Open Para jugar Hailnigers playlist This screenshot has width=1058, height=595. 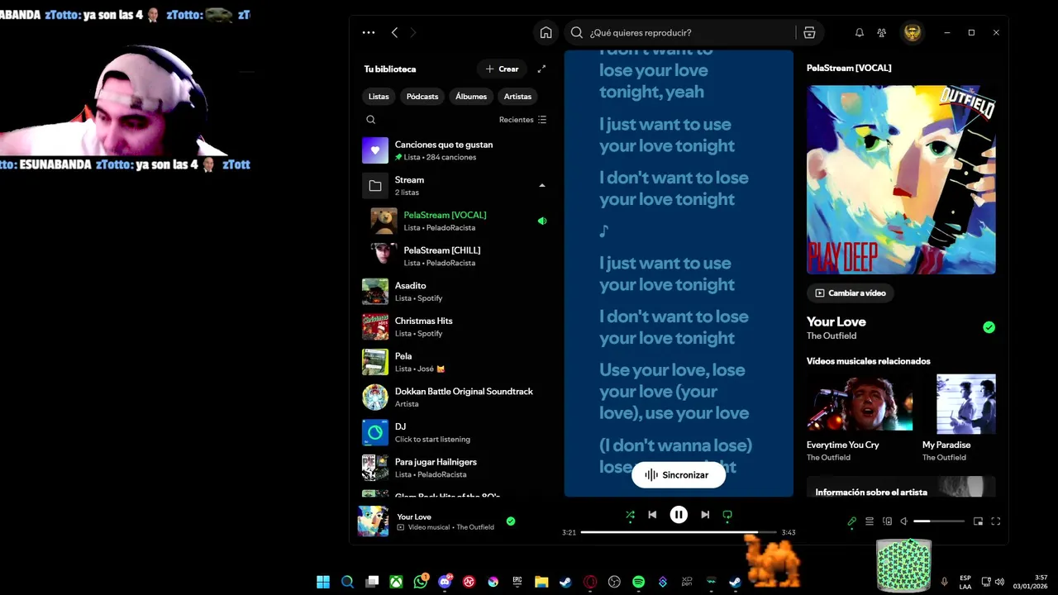pyautogui.click(x=455, y=468)
